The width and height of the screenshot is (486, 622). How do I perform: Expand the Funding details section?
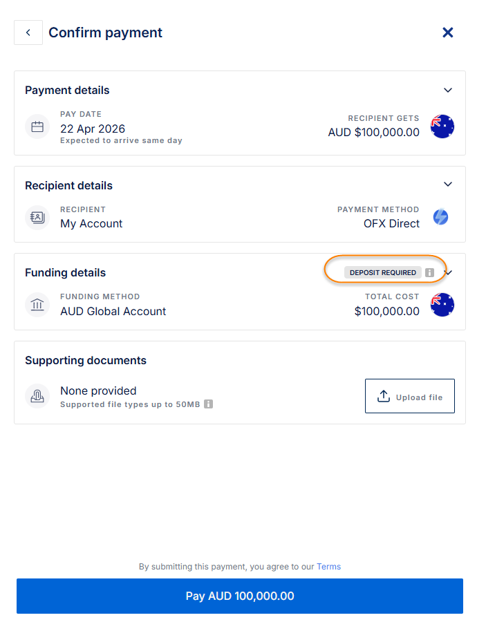tap(449, 273)
